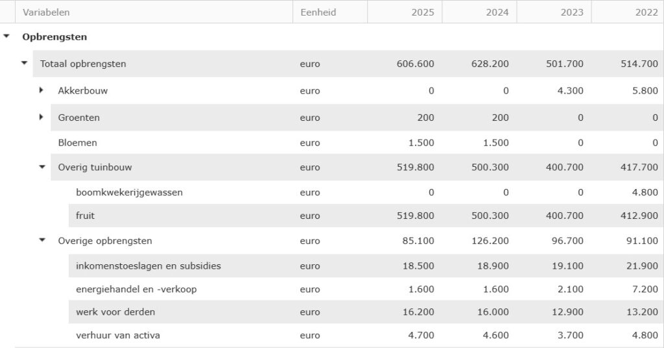Select the fruit row label

86,216
